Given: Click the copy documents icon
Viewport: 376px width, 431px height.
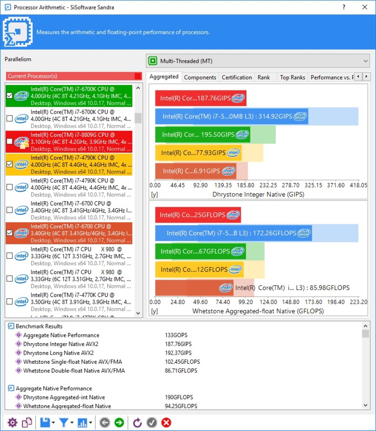Looking at the screenshot, I should pyautogui.click(x=27, y=423).
